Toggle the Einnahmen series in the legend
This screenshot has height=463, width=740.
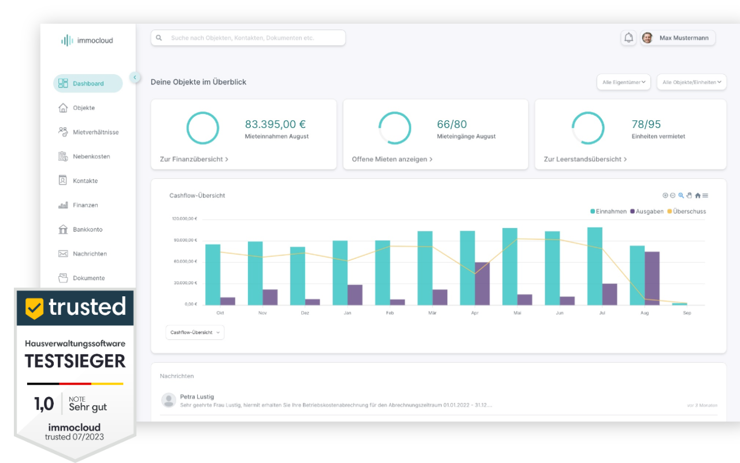pyautogui.click(x=608, y=211)
